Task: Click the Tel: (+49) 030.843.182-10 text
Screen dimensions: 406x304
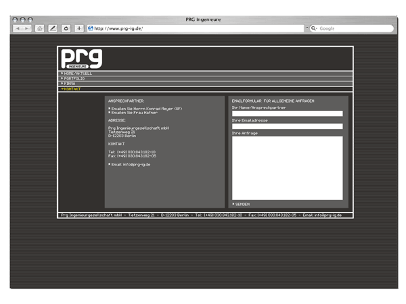Action: click(x=132, y=152)
